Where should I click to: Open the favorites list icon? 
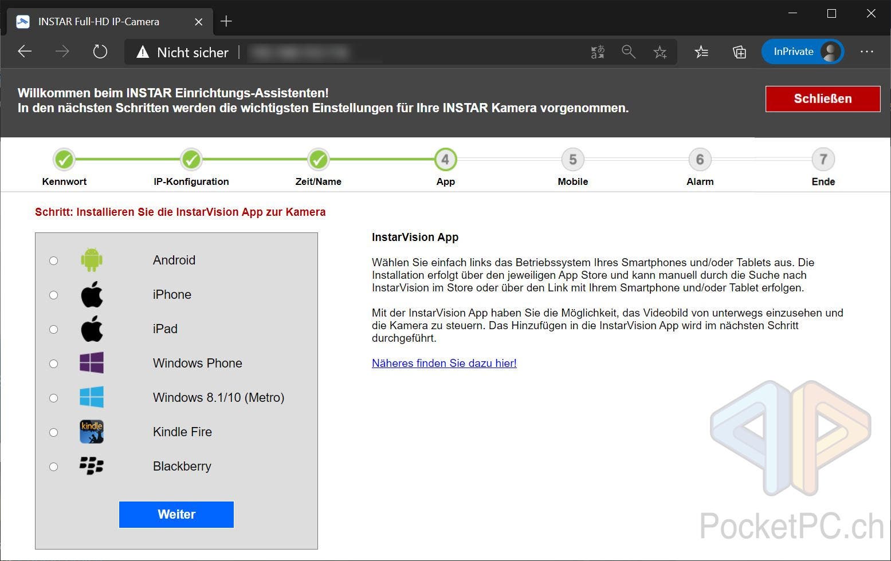(701, 52)
